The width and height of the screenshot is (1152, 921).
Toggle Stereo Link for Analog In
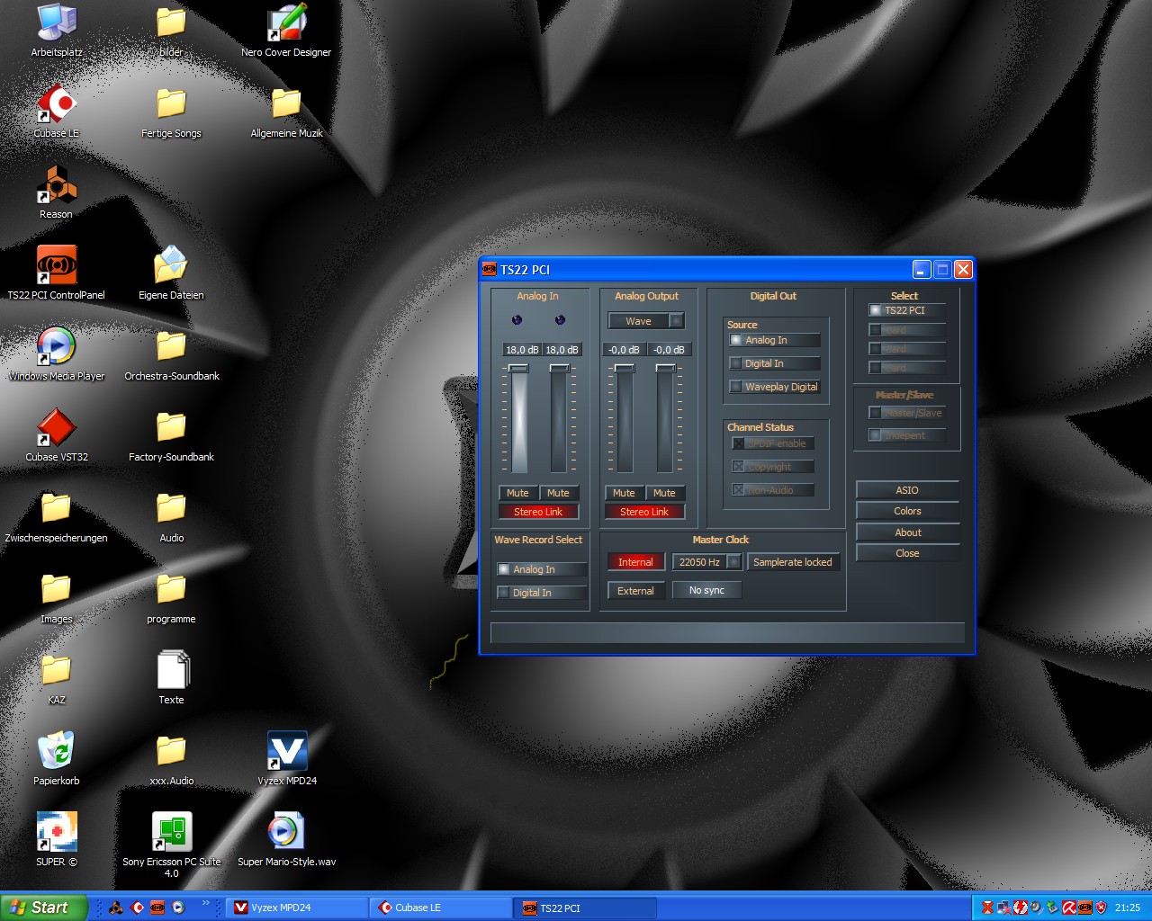tap(538, 512)
